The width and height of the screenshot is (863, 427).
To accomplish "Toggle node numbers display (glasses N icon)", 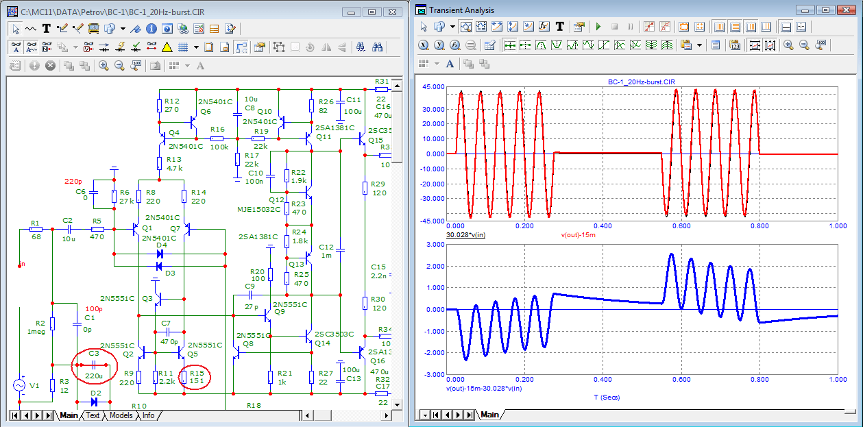I will (x=47, y=47).
